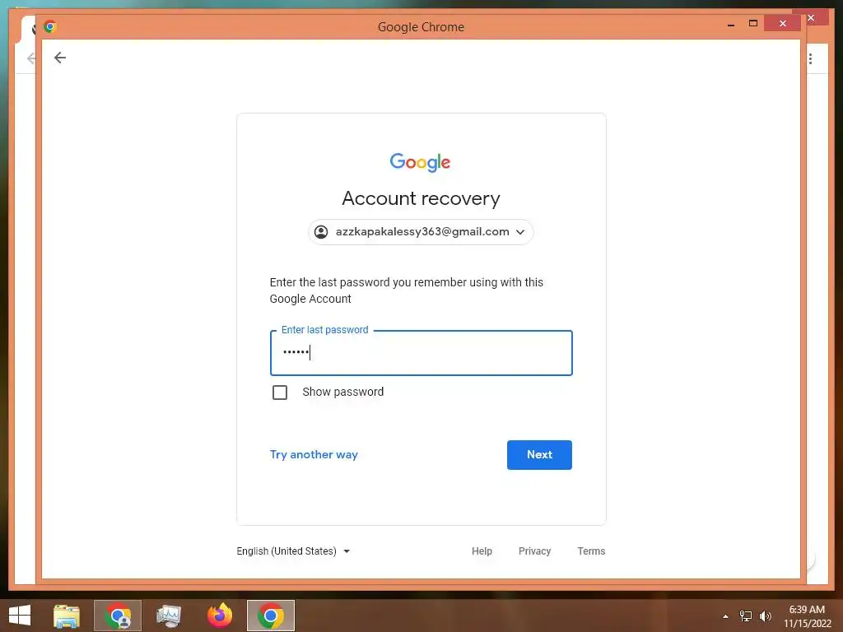
Task: Click back arrow in background Chrome window
Action: coord(31,58)
